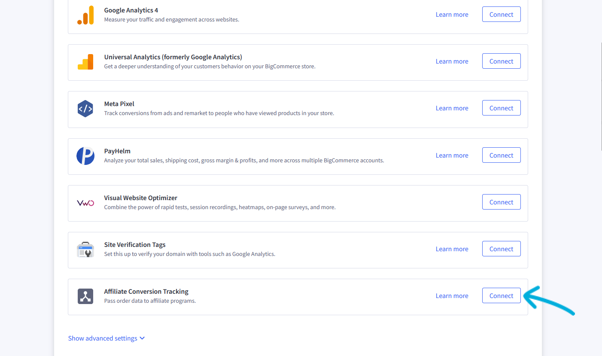The width and height of the screenshot is (602, 356).
Task: Open Learn more for Affiliate Conversion Tracking
Action: pos(452,295)
